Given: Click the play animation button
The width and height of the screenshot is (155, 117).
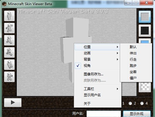Looking at the screenshot, I should click(x=13, y=103).
